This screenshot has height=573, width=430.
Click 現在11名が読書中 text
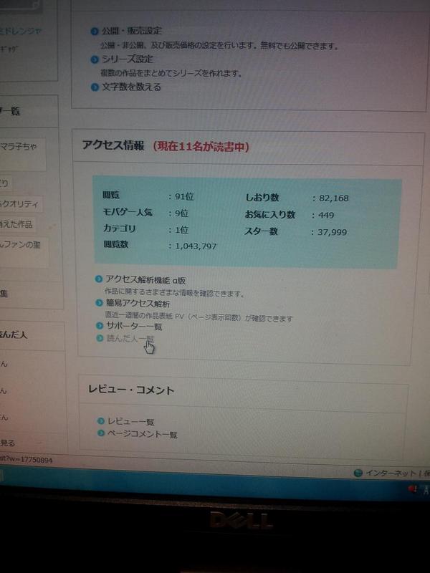pos(201,147)
